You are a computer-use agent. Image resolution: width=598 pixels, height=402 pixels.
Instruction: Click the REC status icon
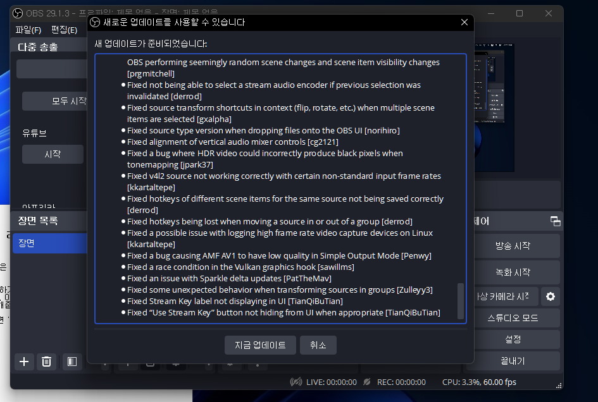(x=367, y=382)
